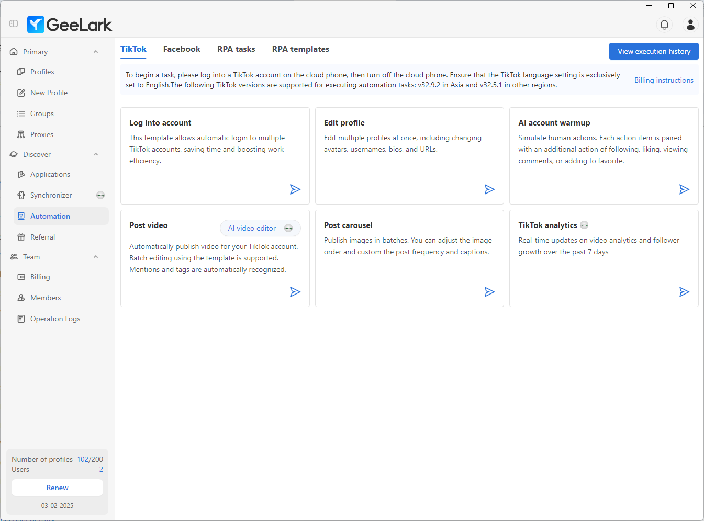Click the badge icon beside Synchronizer
Screen dimensions: 704x521
click(x=100, y=195)
